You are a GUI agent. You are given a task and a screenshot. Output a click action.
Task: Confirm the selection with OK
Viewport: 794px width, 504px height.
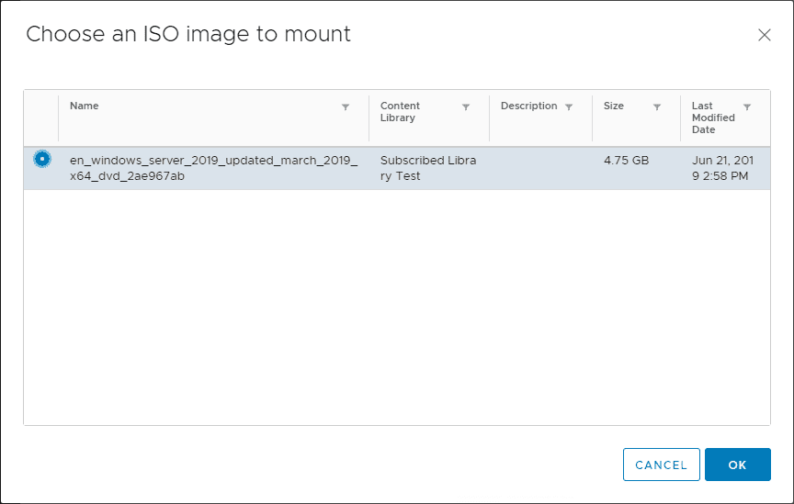coord(737,465)
